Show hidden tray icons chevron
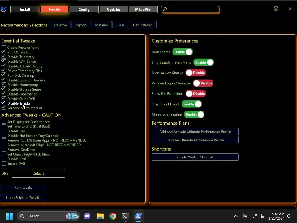This screenshot has width=297, height=223. pyautogui.click(x=236, y=216)
